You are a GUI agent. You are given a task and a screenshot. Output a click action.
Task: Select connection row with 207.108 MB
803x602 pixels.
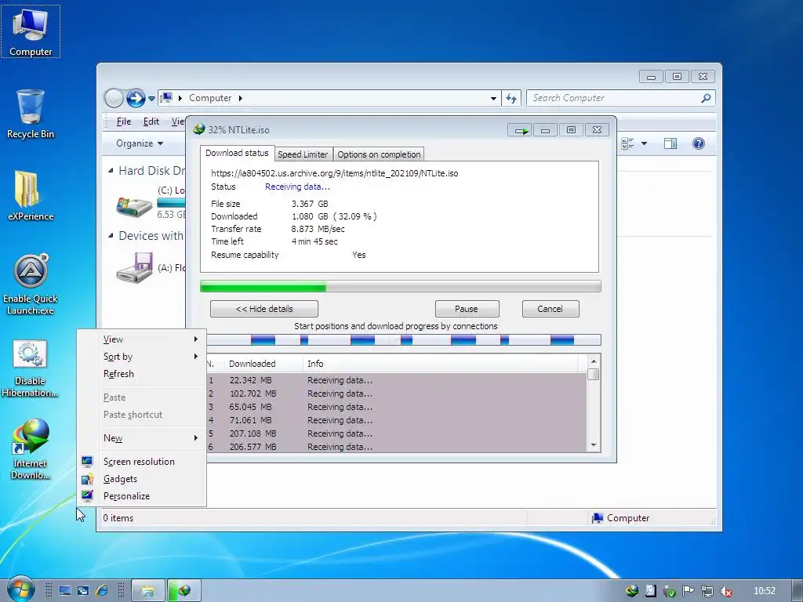pyautogui.click(x=396, y=433)
